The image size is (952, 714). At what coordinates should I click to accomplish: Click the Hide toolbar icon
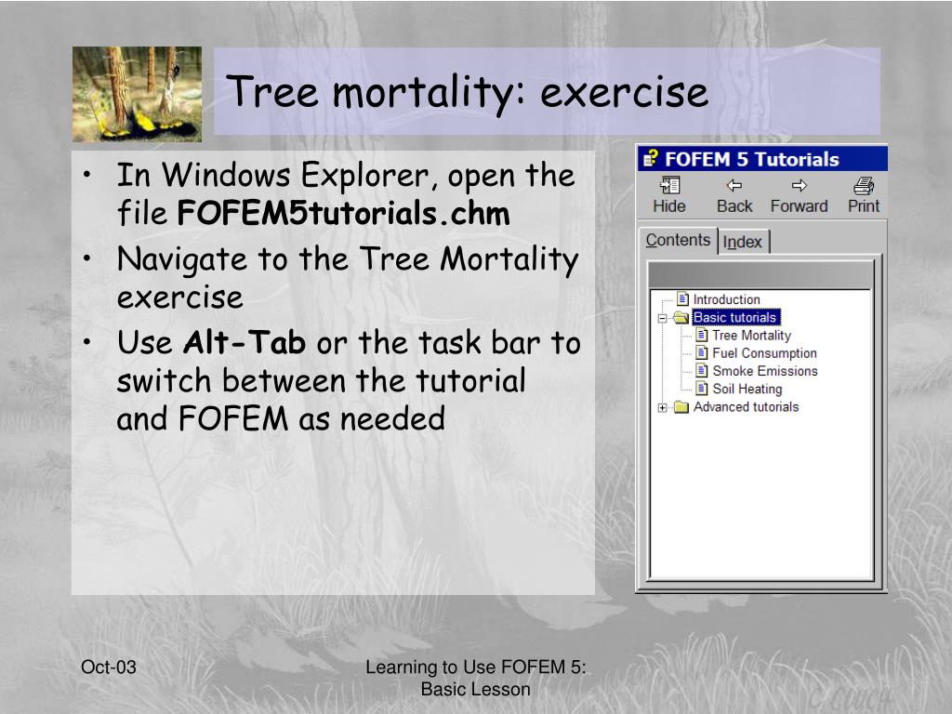[669, 185]
